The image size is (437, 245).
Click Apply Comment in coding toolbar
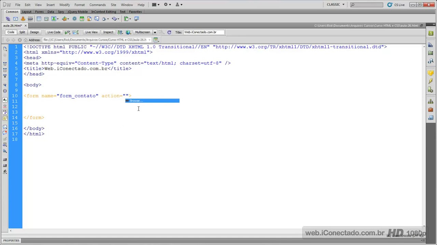(5, 127)
